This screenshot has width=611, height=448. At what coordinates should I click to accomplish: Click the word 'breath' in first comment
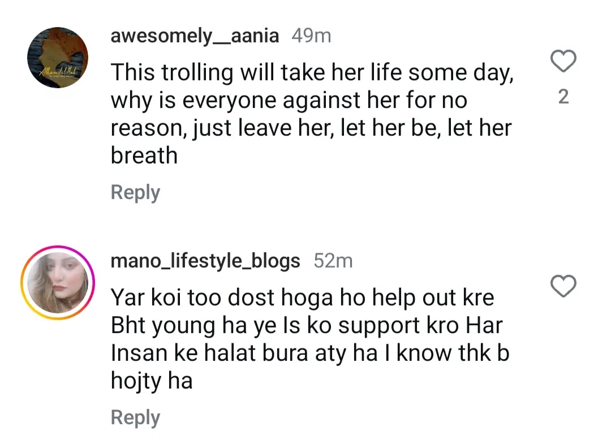coord(144,156)
